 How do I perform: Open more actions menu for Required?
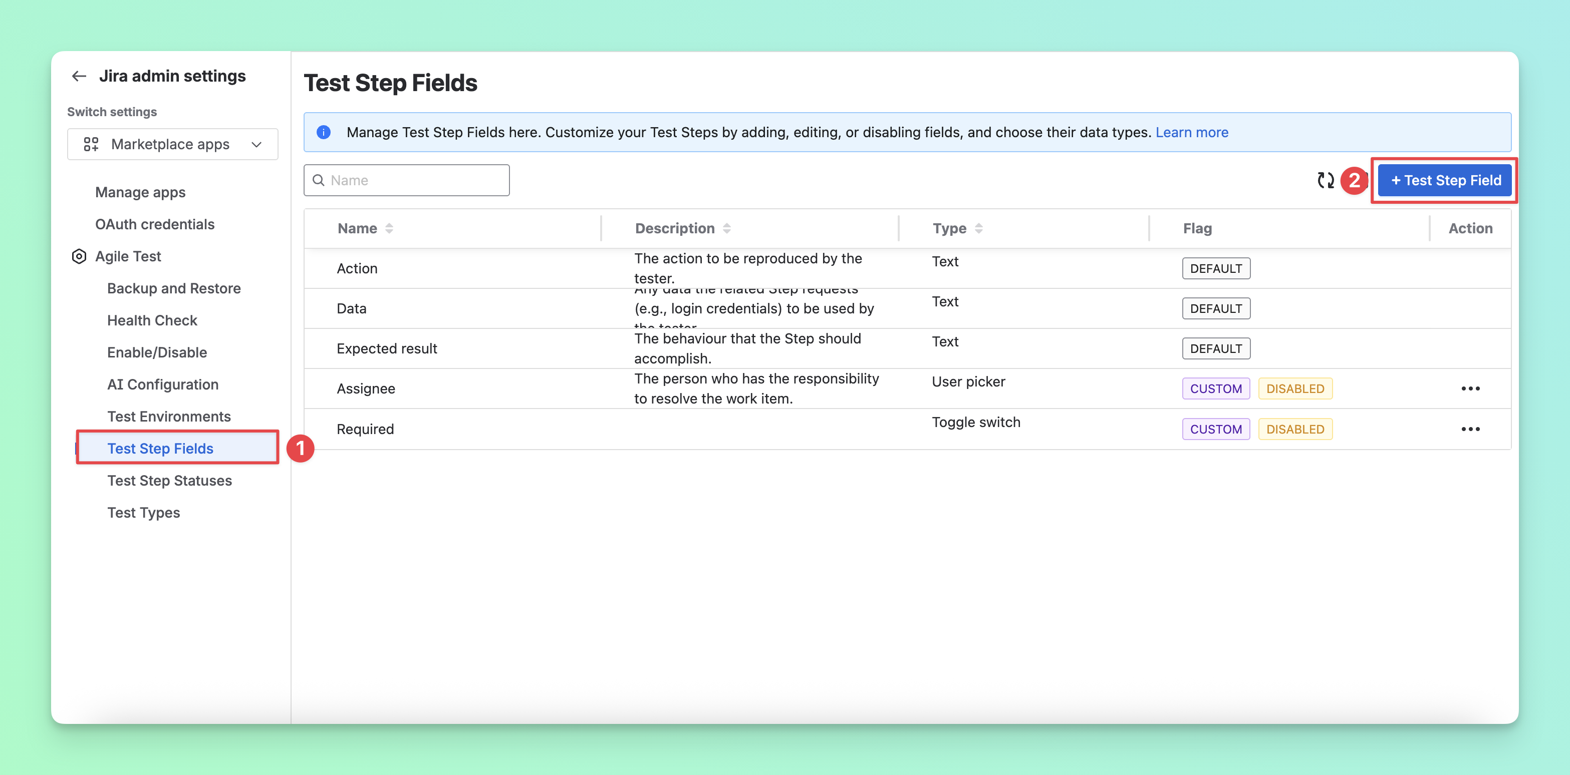1470,429
